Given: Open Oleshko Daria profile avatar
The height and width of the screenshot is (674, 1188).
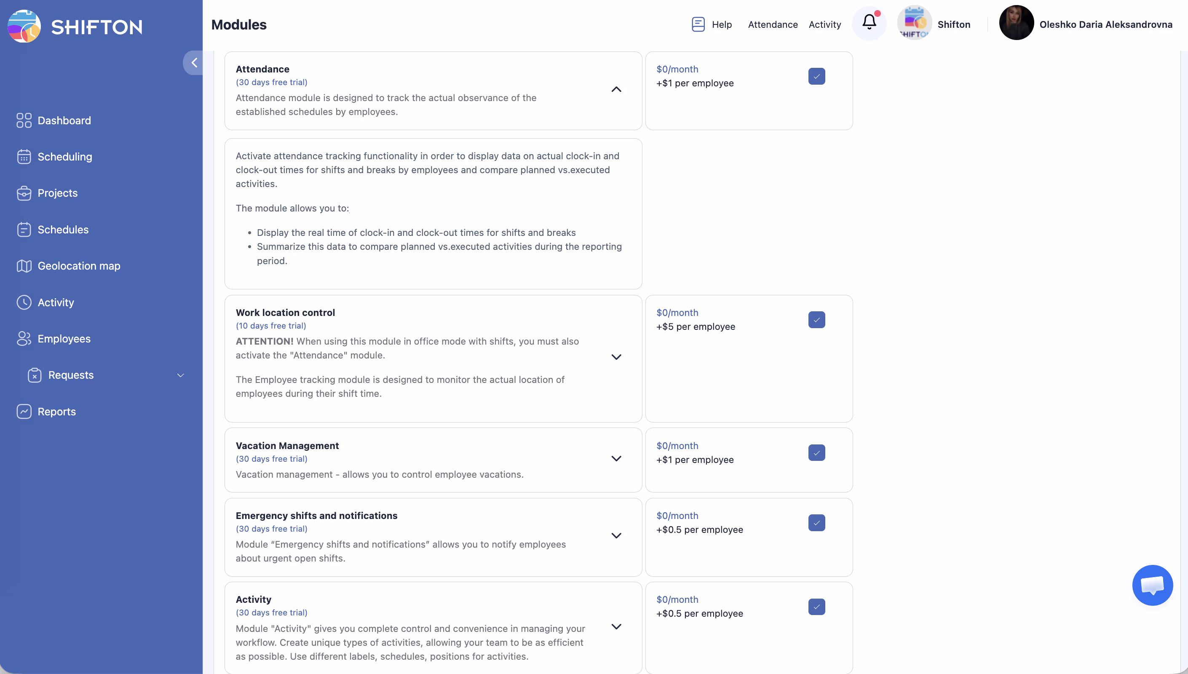Looking at the screenshot, I should point(1016,23).
